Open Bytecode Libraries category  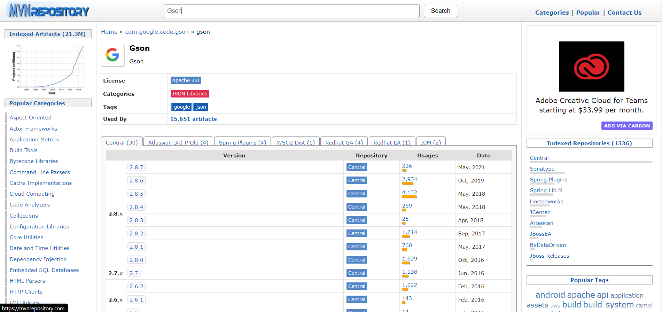pos(34,161)
